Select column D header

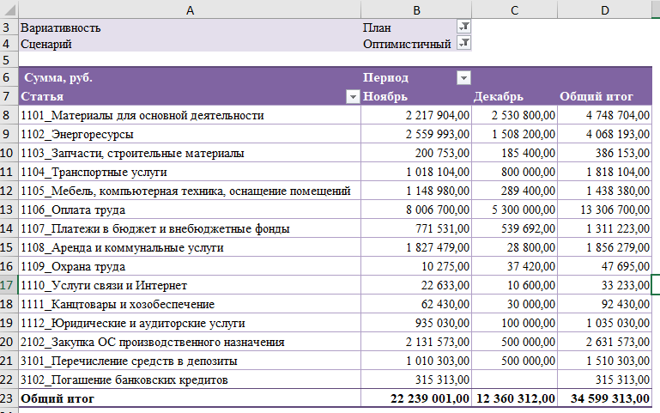point(604,9)
